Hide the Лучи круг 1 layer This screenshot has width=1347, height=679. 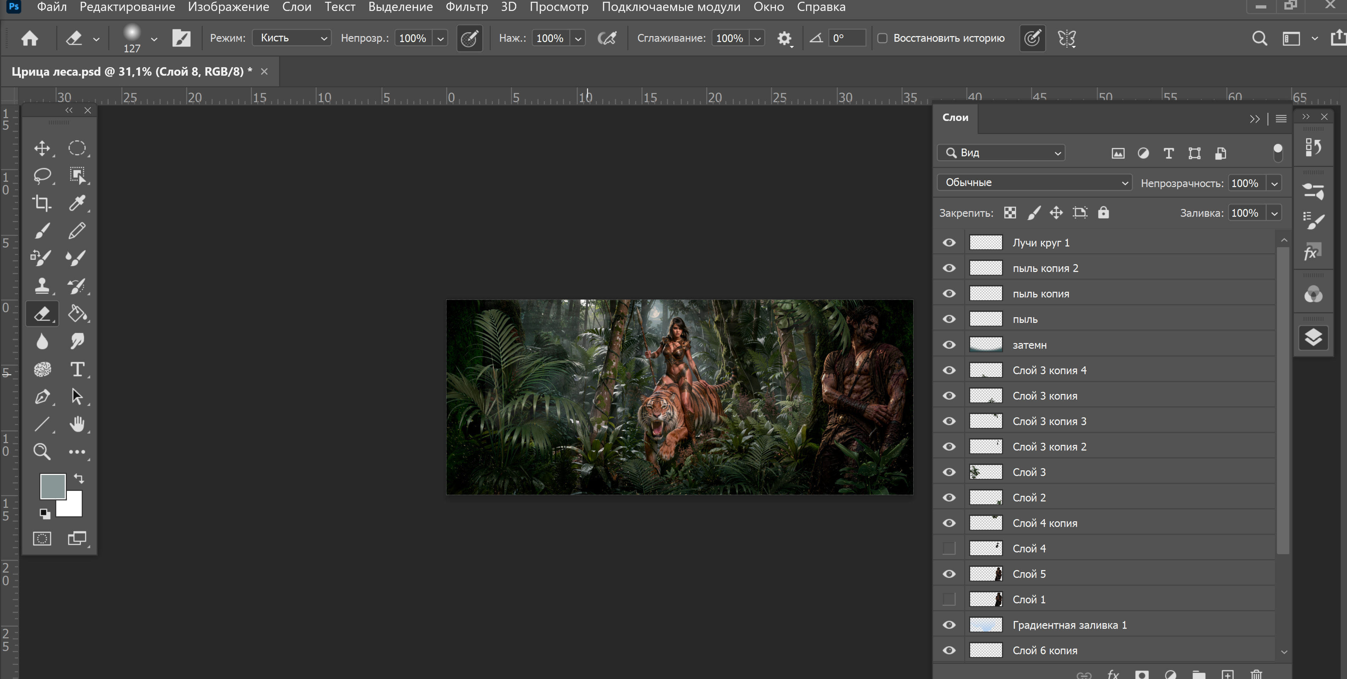[949, 243]
